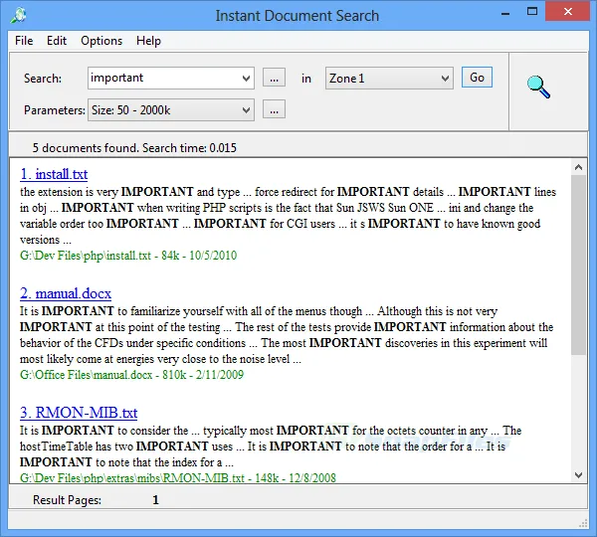Click the scrollbar up arrow in results
The width and height of the screenshot is (597, 537).
coord(578,167)
